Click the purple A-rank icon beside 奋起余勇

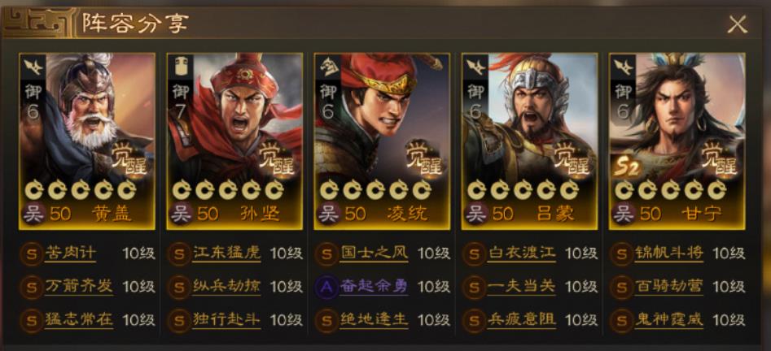pos(326,287)
